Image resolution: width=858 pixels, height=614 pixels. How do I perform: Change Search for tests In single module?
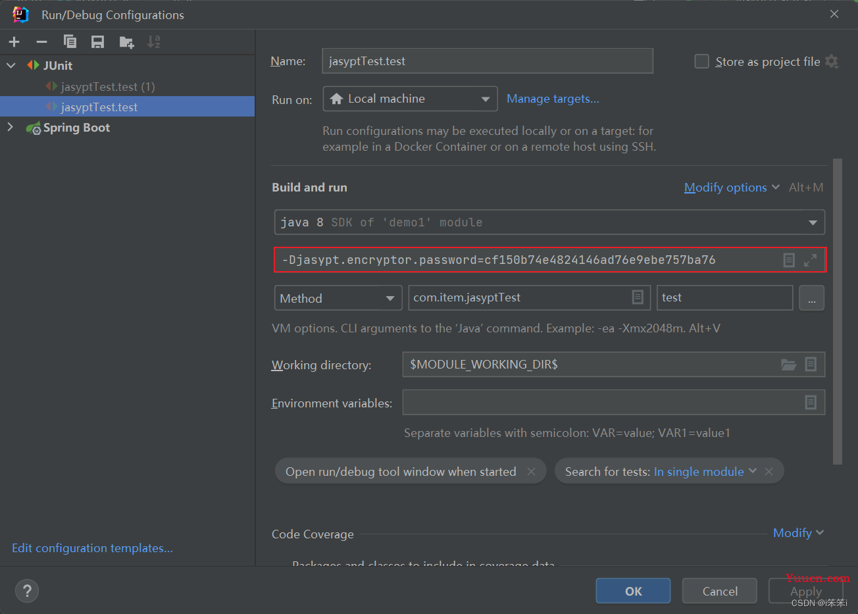(705, 471)
